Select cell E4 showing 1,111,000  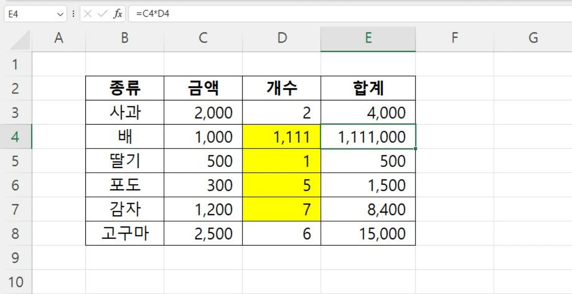[368, 137]
